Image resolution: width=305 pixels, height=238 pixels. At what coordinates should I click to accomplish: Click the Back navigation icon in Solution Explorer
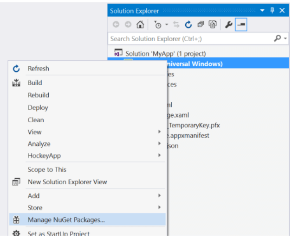[x=116, y=25]
